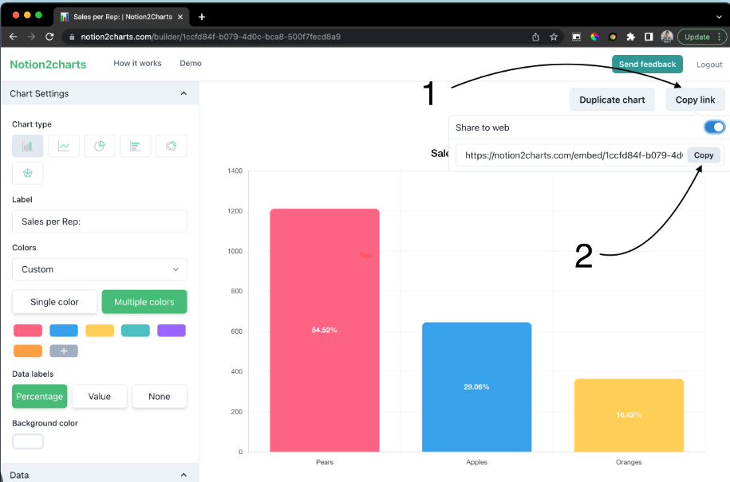
Task: Choose Single color mode
Action: pos(54,302)
